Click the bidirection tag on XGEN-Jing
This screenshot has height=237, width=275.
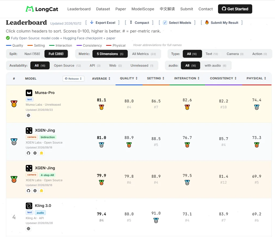click(48, 137)
